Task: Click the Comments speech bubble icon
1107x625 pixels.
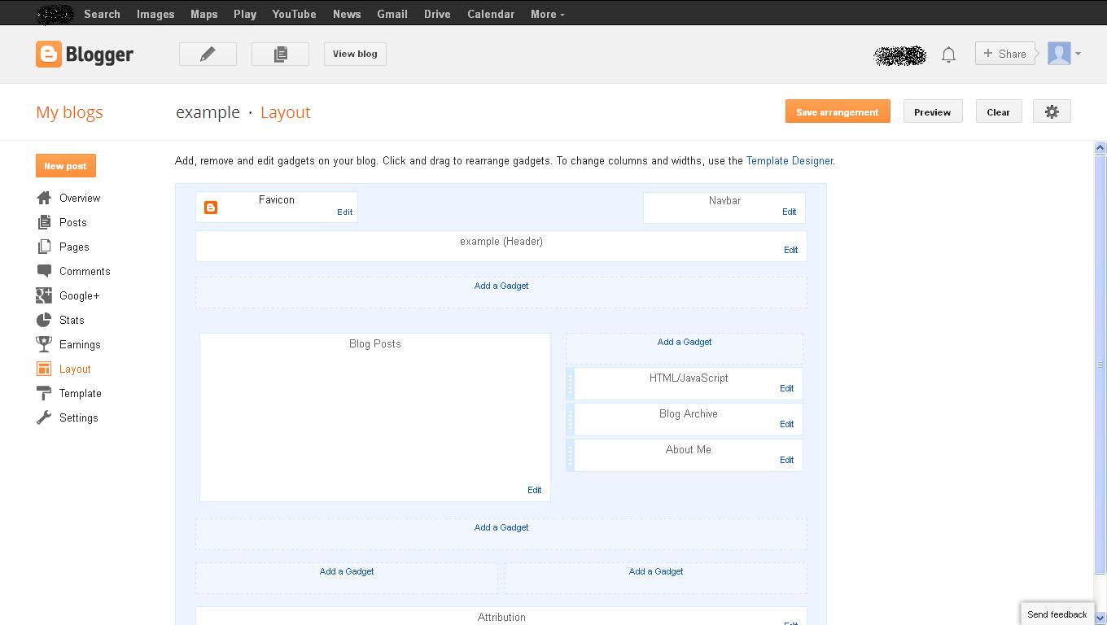Action: pyautogui.click(x=44, y=271)
